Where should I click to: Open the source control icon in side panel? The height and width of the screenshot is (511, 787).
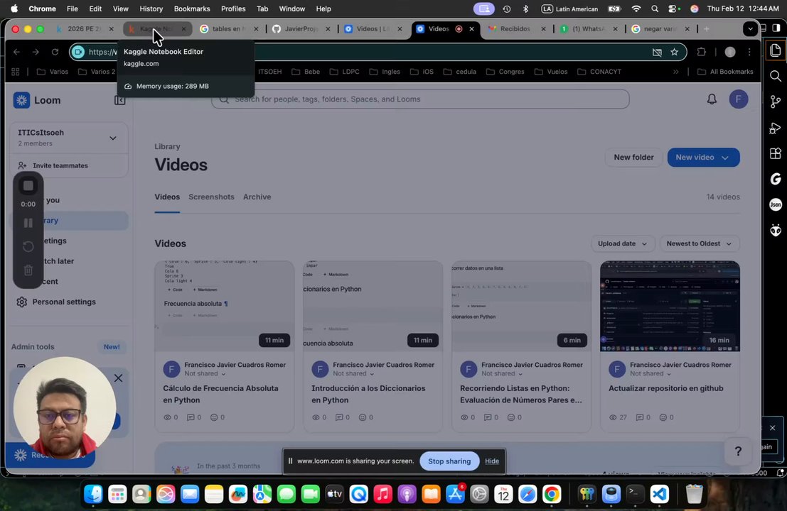776,101
